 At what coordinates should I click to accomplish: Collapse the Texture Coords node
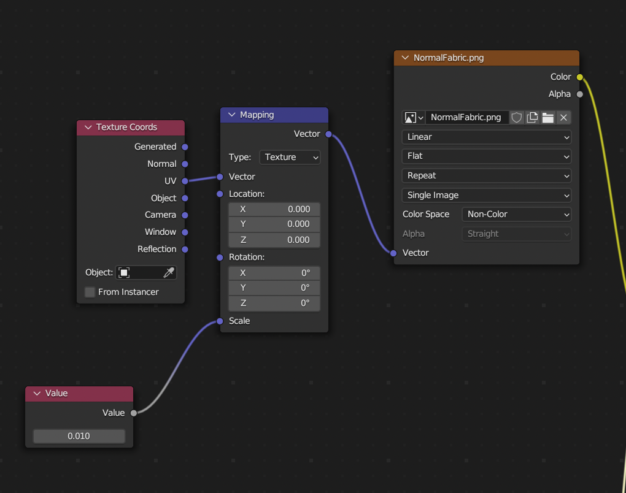(88, 128)
